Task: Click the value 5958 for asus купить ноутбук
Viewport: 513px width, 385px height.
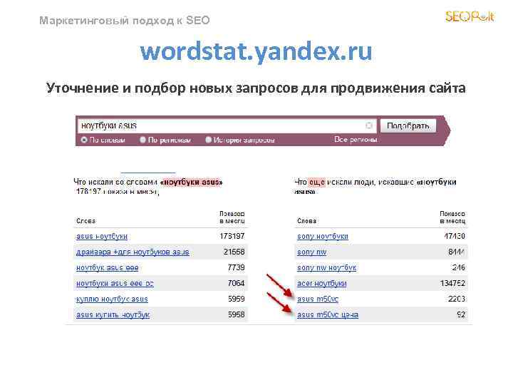Action: [236, 315]
